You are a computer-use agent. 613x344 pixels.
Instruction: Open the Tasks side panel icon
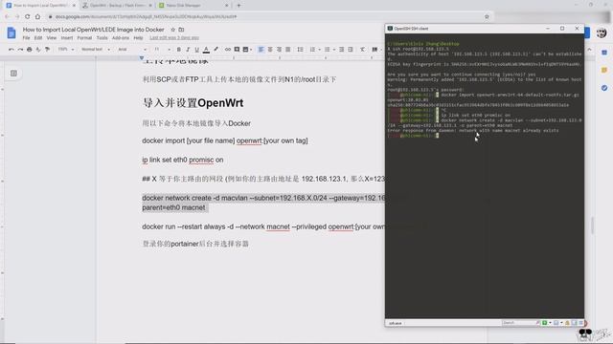click(x=604, y=88)
